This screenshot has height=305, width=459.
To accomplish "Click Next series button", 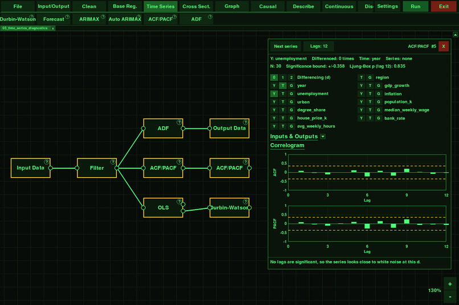I will 285,47.
